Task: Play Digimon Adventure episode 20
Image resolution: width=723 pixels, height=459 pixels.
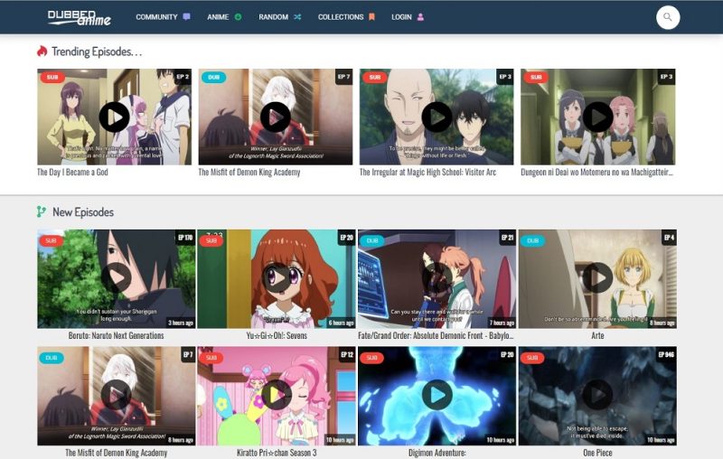Action: (x=437, y=395)
